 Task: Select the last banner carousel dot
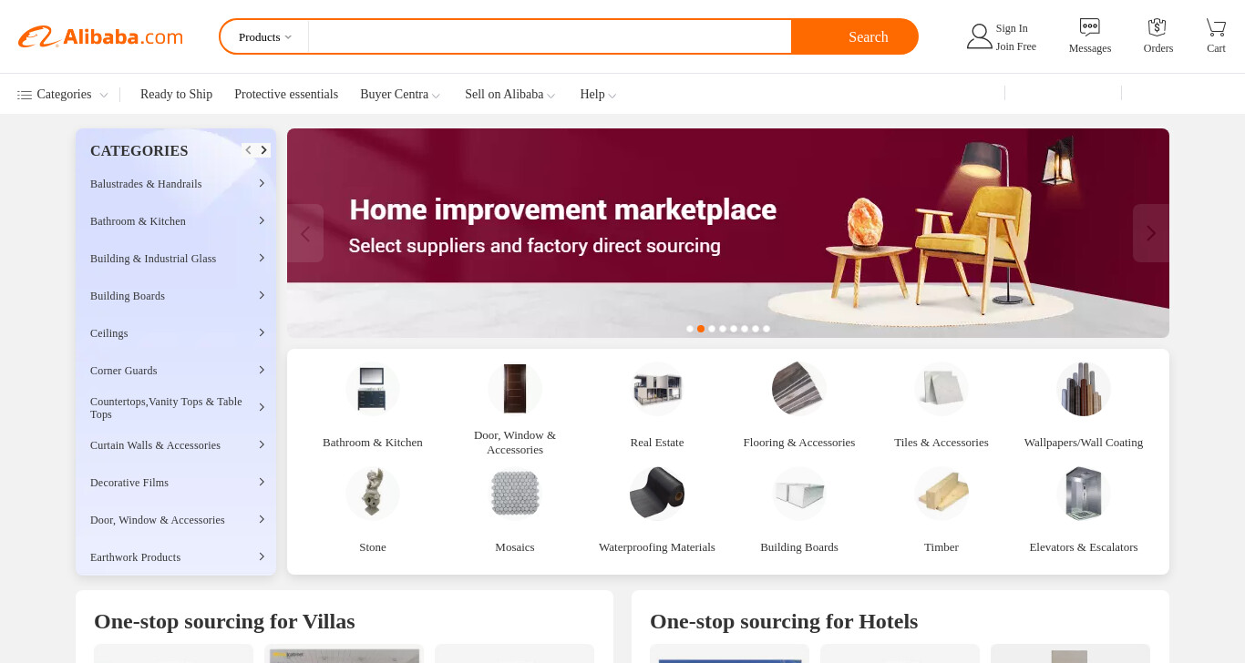tap(767, 329)
